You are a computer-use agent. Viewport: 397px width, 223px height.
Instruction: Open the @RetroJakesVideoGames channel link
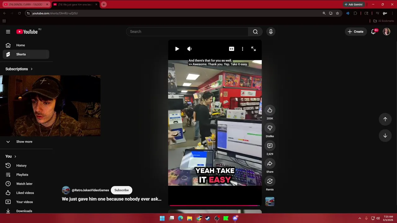pos(90,190)
